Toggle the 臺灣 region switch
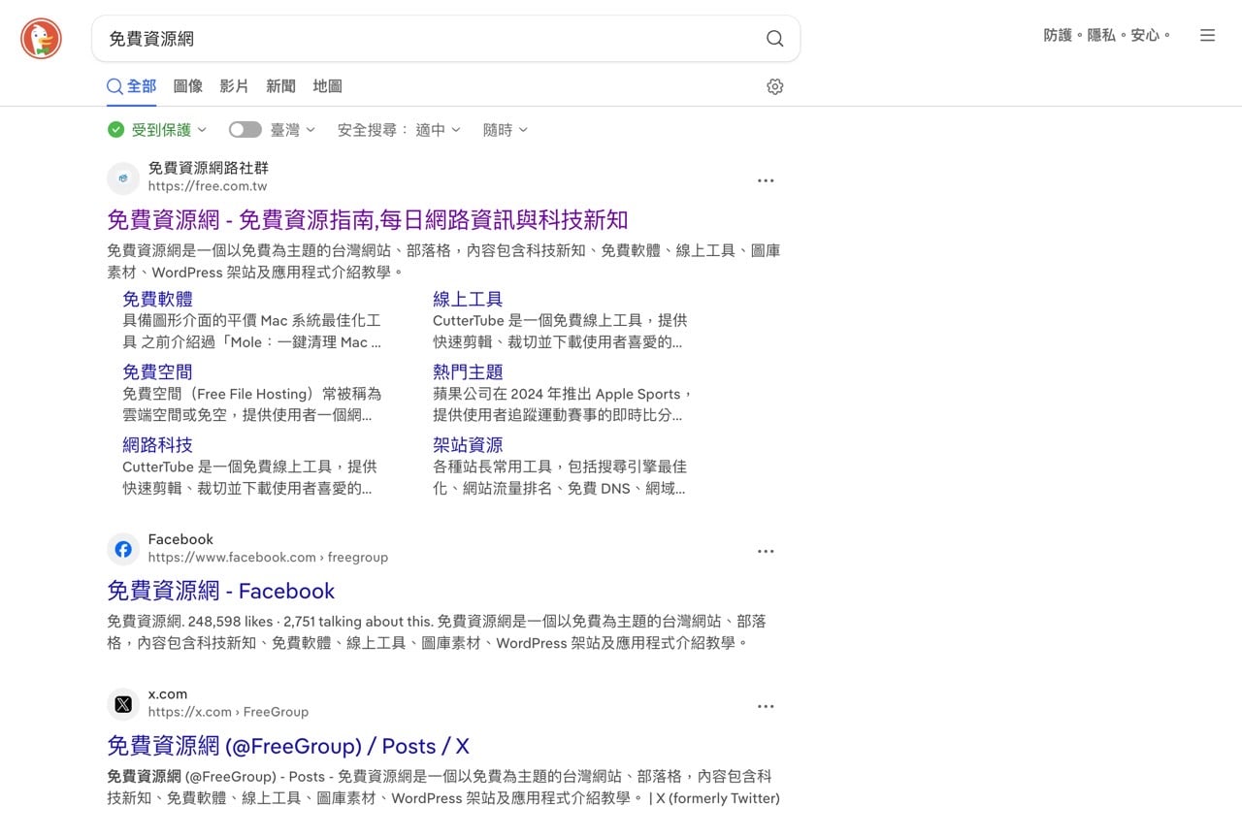The width and height of the screenshot is (1242, 838). pos(245,129)
